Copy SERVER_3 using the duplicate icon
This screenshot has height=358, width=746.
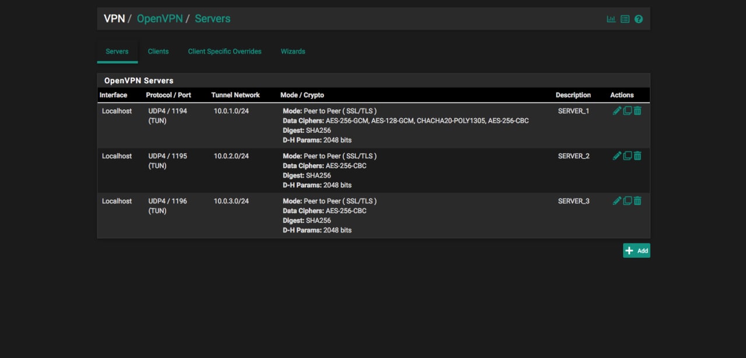click(x=628, y=201)
